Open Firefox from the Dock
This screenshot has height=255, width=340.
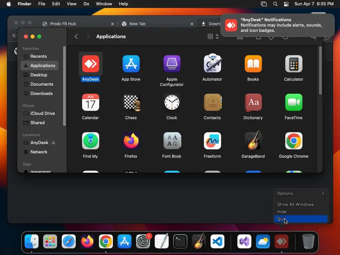(x=87, y=241)
